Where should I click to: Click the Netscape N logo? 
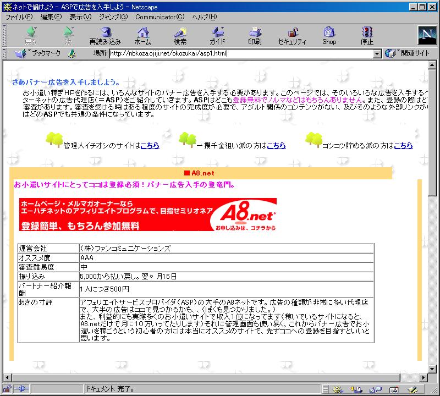427,35
